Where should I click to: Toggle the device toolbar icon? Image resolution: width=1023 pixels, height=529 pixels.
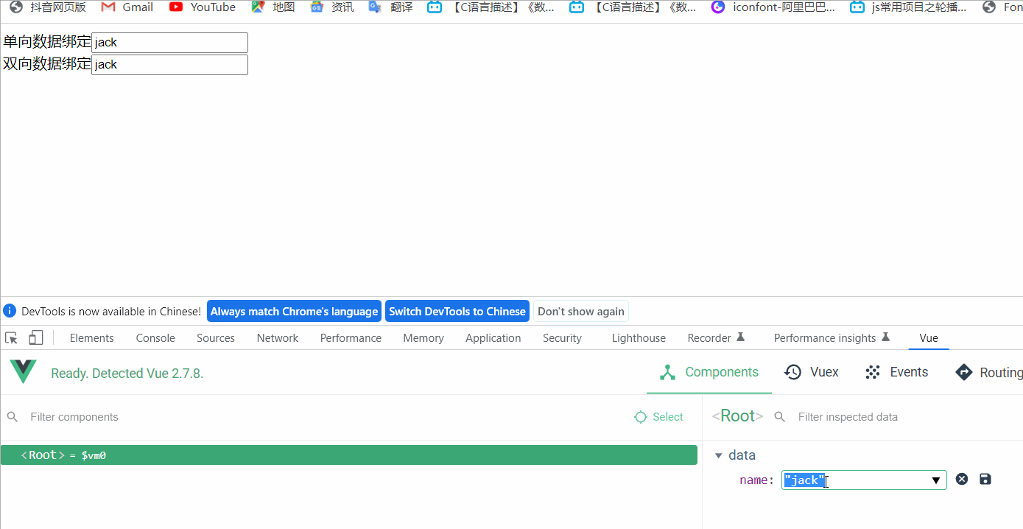pos(35,338)
